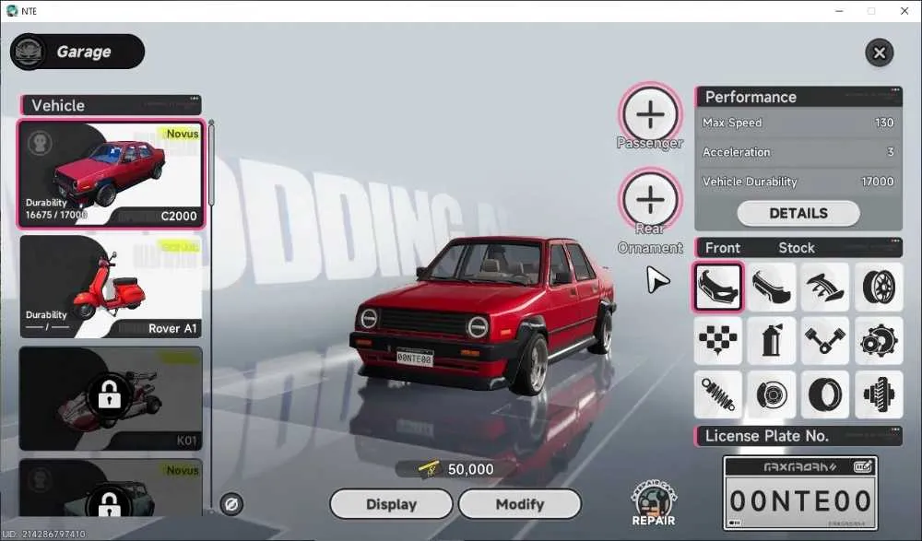922x541 pixels.
Task: Edit the license plate number
Action: [863, 467]
